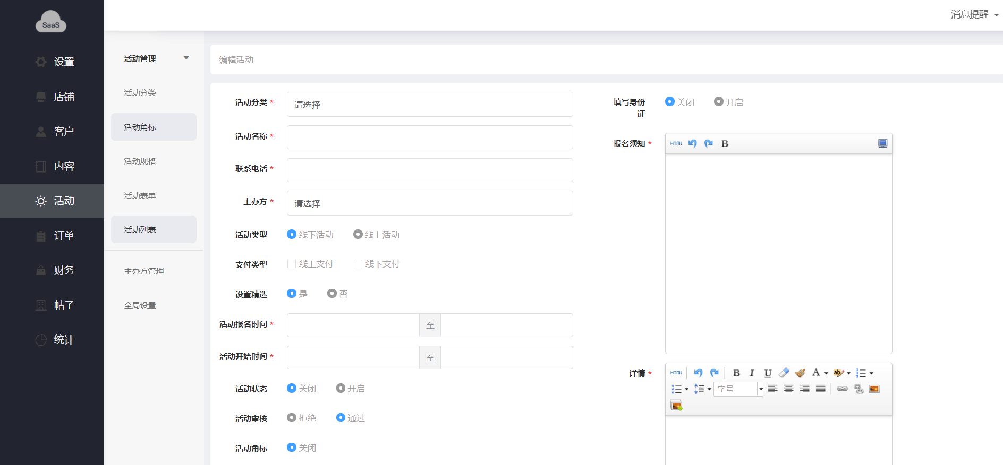
Task: Open the 字号 font size dropdown
Action: (761, 389)
